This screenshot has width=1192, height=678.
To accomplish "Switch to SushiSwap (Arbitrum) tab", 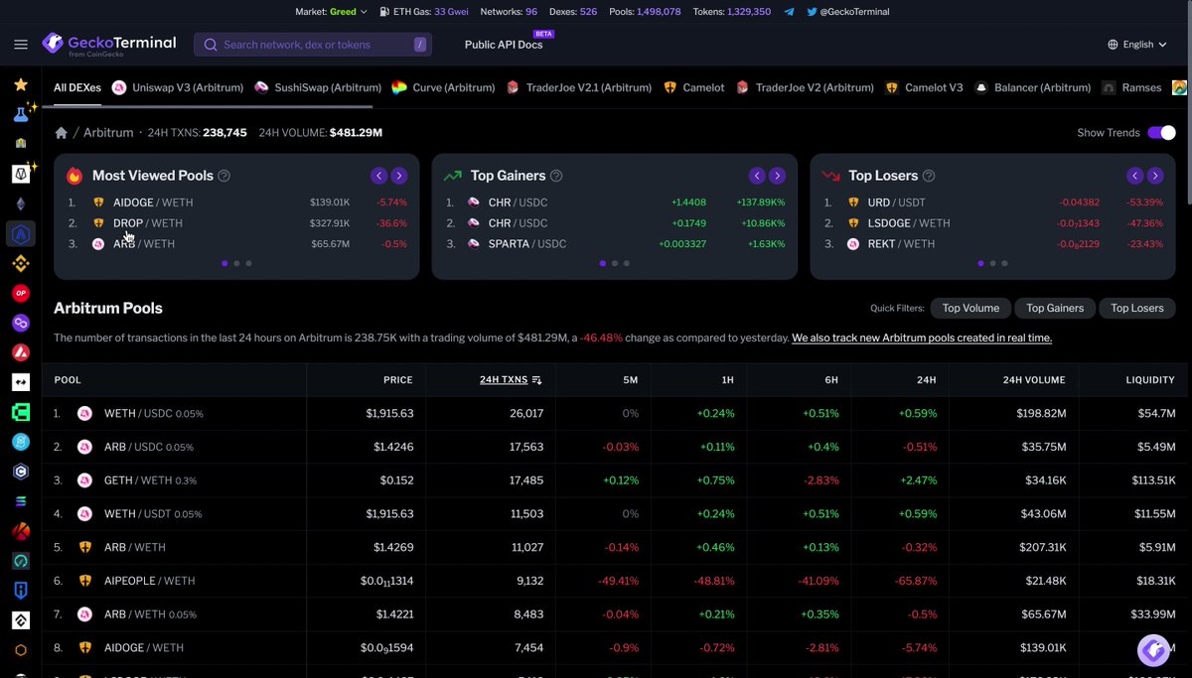I will (317, 87).
